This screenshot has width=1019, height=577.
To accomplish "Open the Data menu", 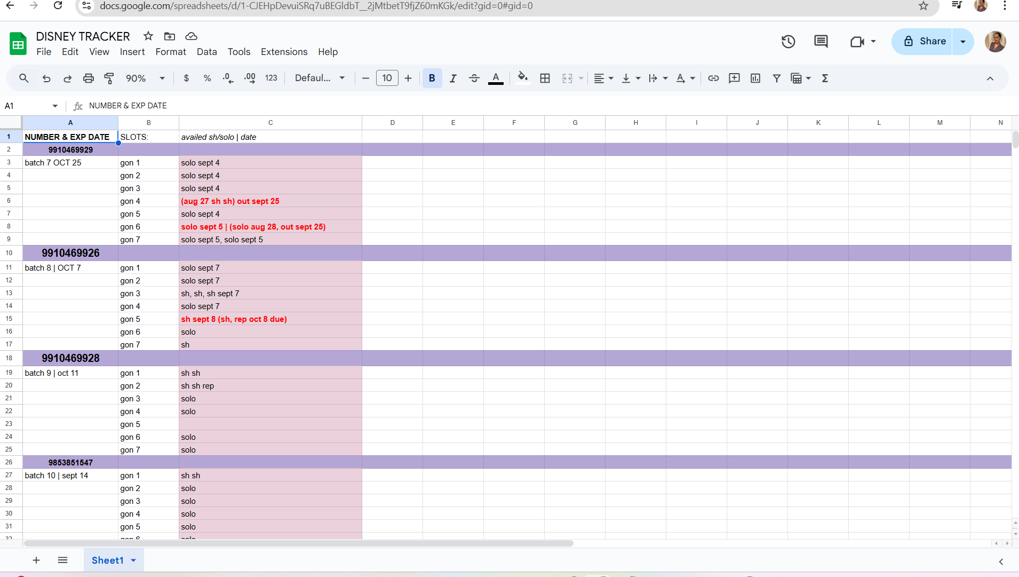I will click(x=206, y=52).
